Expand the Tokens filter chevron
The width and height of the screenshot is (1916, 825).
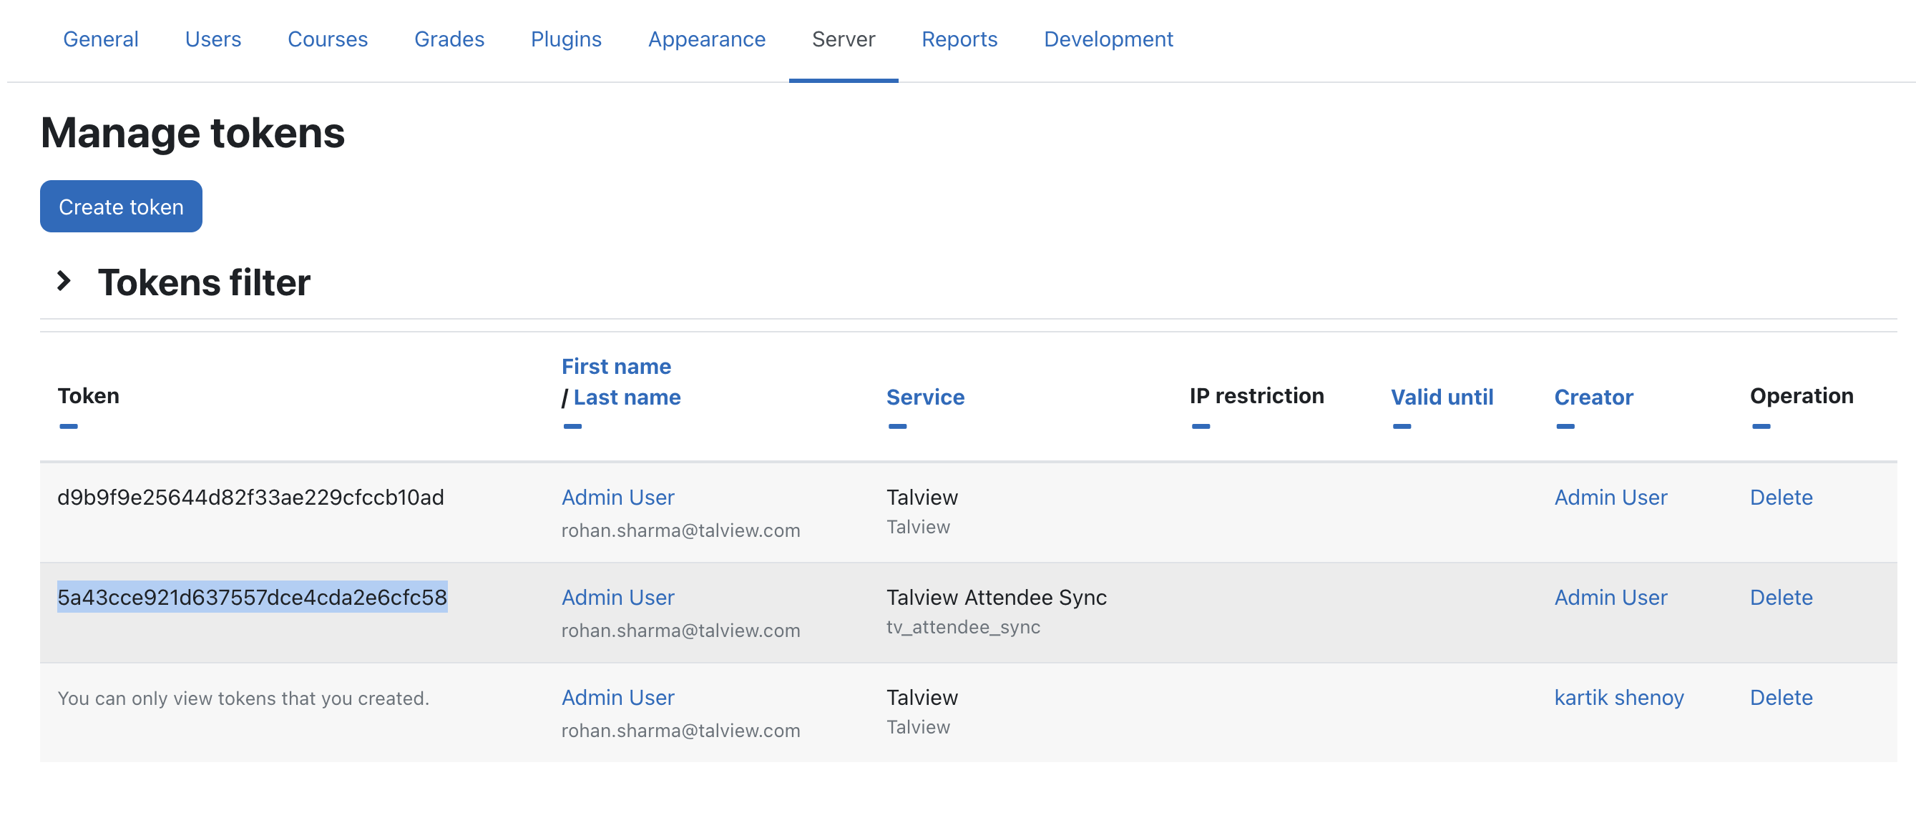click(64, 282)
